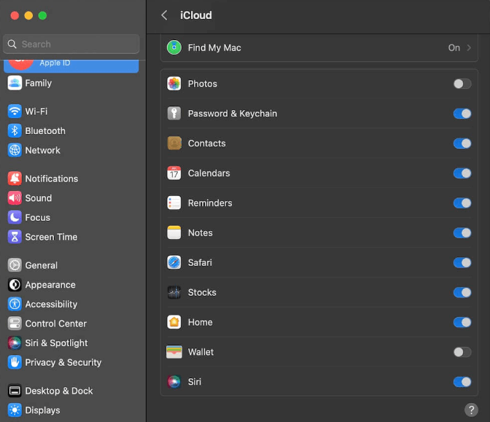Viewport: 490px width, 422px height.
Task: Select Privacy & Security in sidebar
Action: pyautogui.click(x=63, y=362)
